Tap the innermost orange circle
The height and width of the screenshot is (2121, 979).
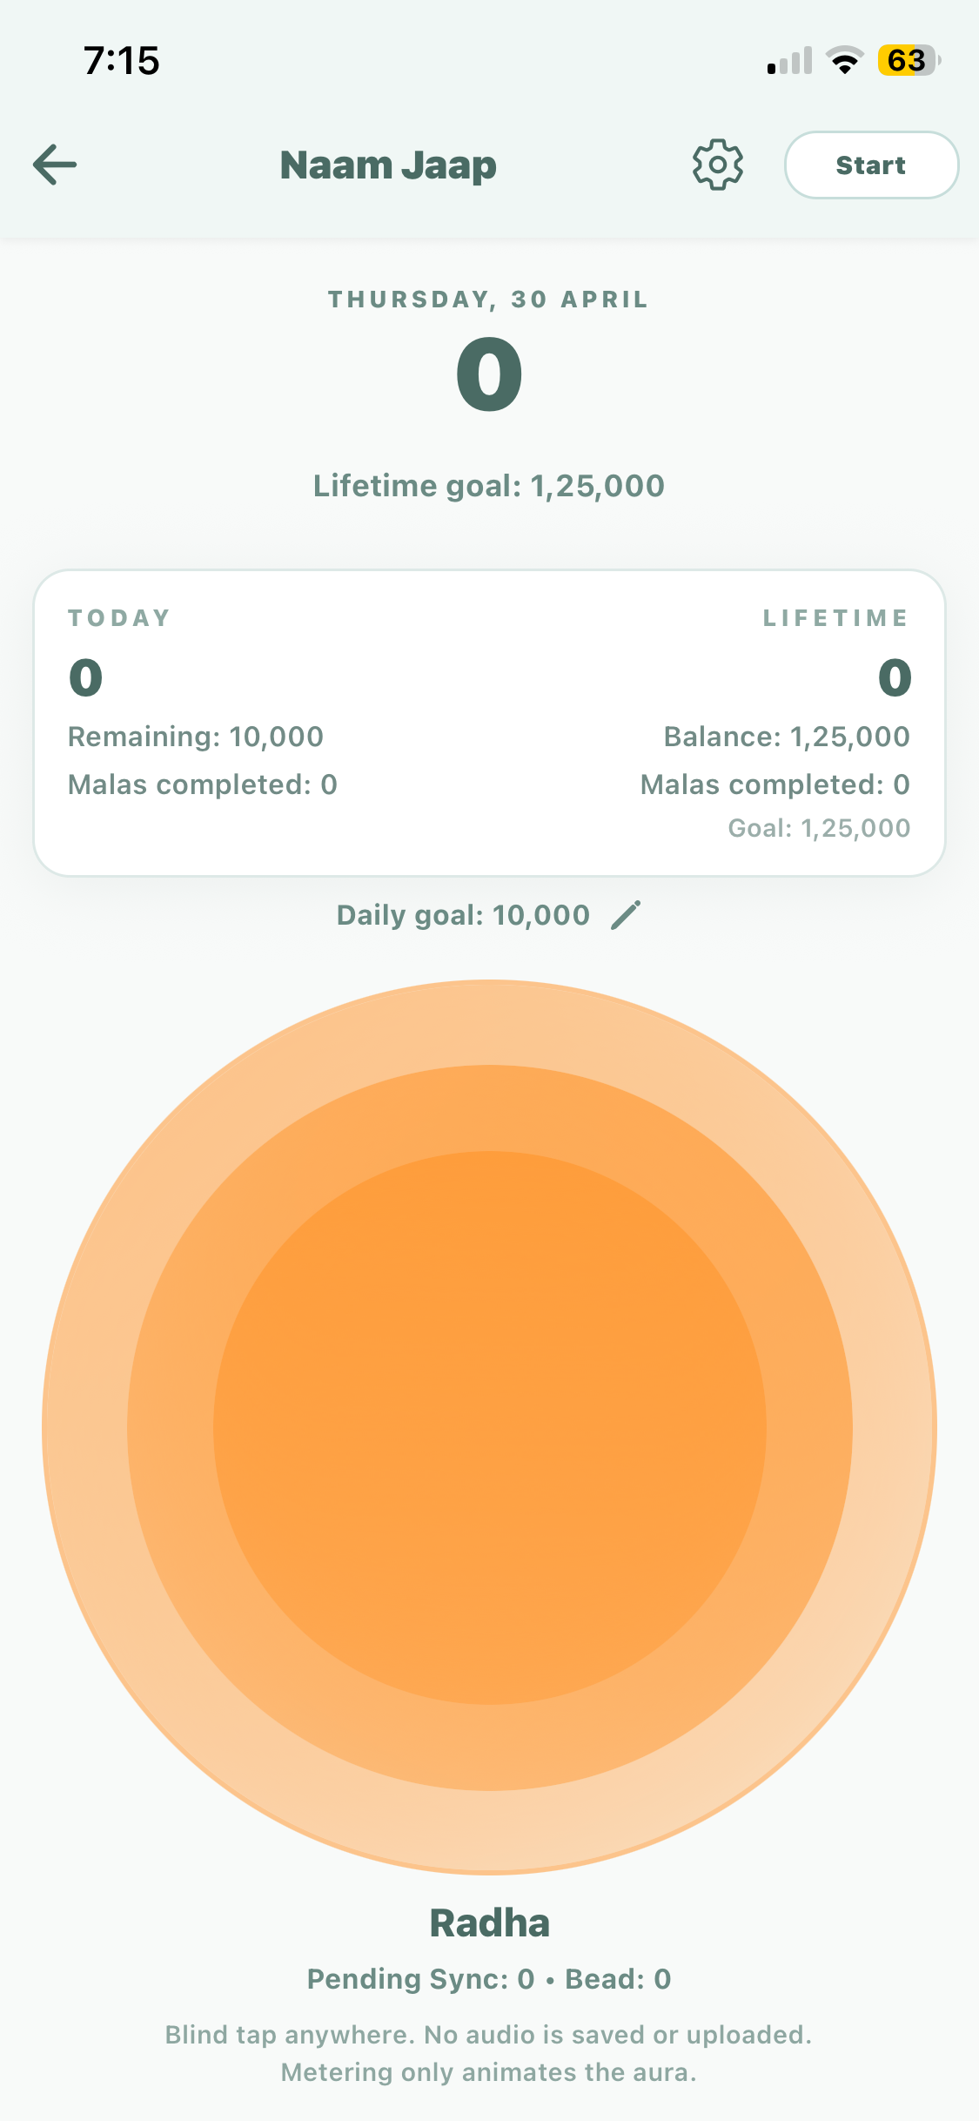pos(490,1428)
